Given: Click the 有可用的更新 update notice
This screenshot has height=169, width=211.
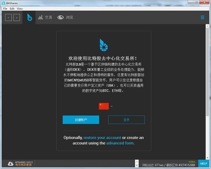Looking at the screenshot, I should (23, 165).
